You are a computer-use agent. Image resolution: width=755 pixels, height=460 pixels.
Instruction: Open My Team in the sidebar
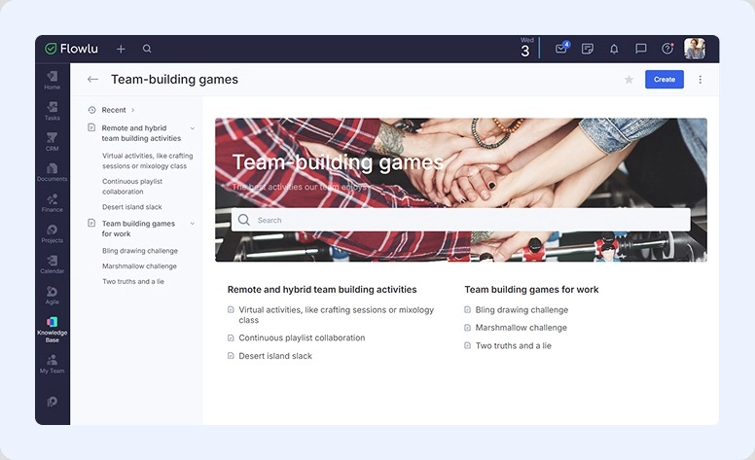(52, 365)
